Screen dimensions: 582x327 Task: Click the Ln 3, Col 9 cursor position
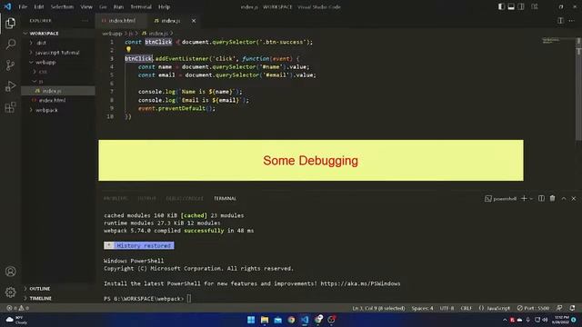378,308
